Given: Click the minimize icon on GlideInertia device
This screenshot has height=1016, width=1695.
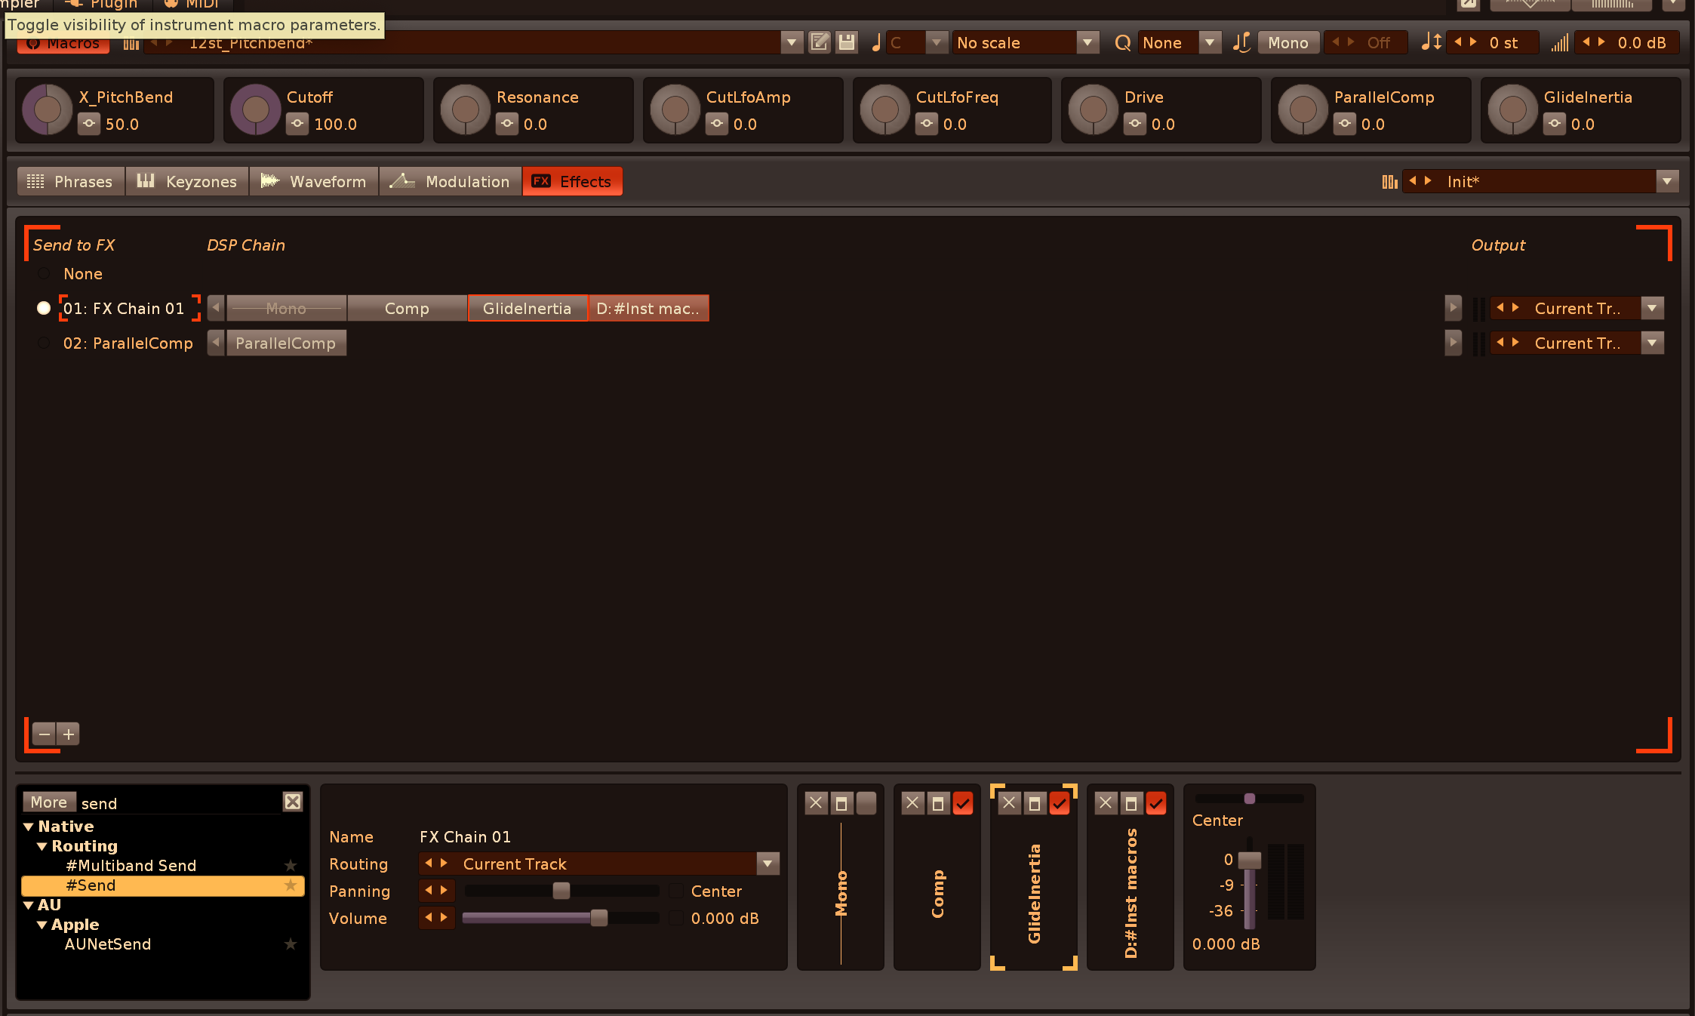Looking at the screenshot, I should point(1034,803).
